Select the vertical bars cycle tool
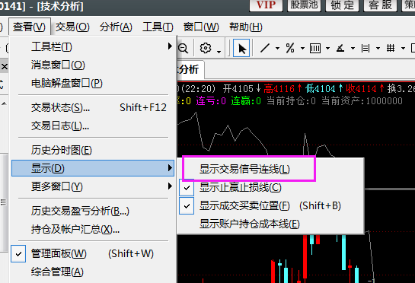This screenshot has width=415, height=283. (x=315, y=48)
